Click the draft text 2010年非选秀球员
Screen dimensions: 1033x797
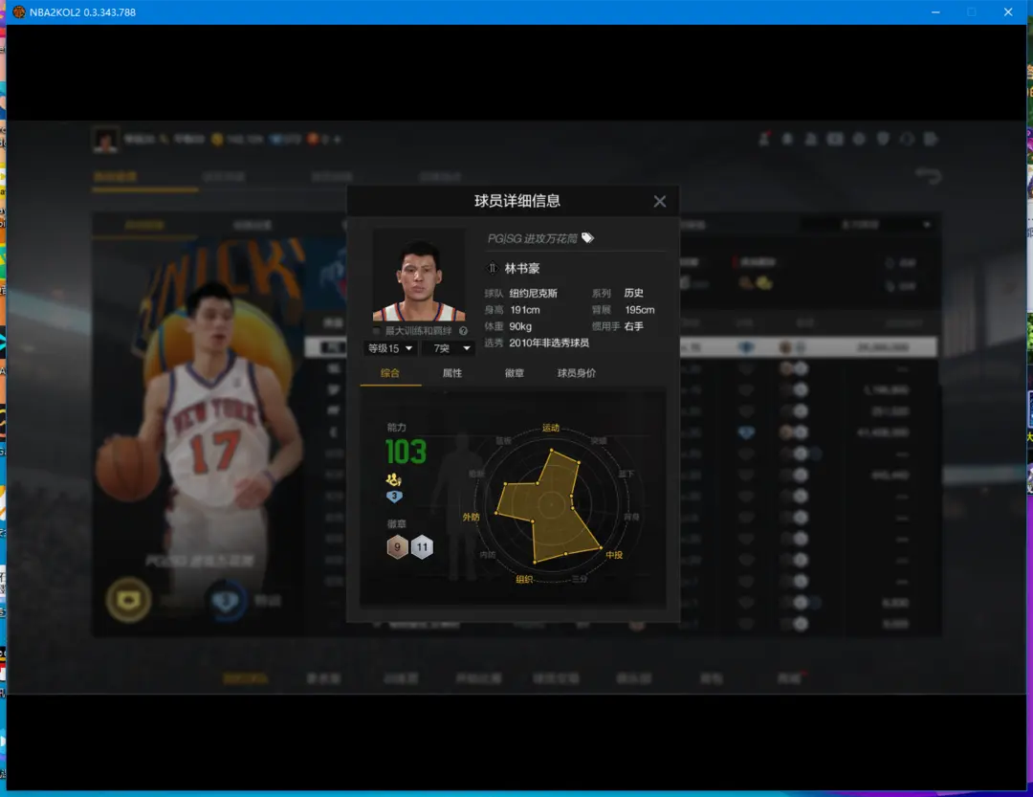549,343
